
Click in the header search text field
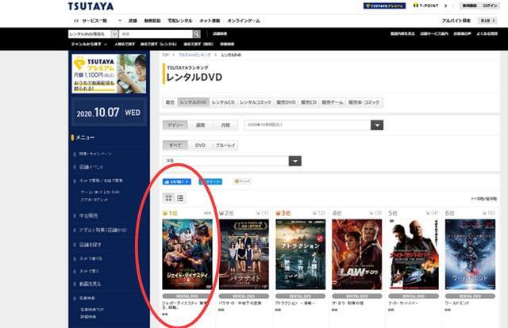(x=156, y=34)
